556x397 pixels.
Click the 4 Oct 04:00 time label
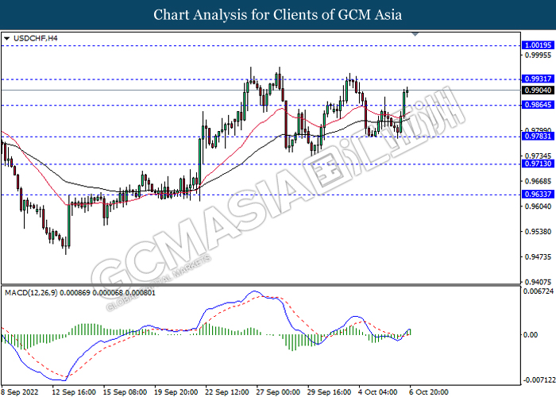coord(378,392)
